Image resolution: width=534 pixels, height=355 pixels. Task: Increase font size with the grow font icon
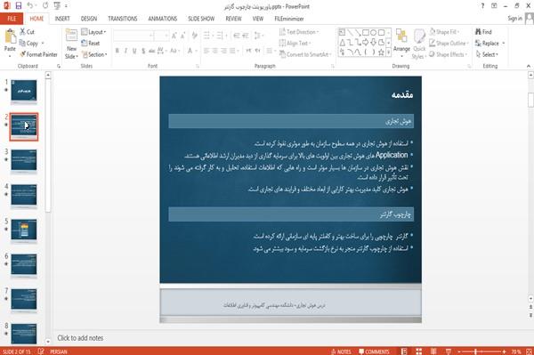pyautogui.click(x=174, y=36)
